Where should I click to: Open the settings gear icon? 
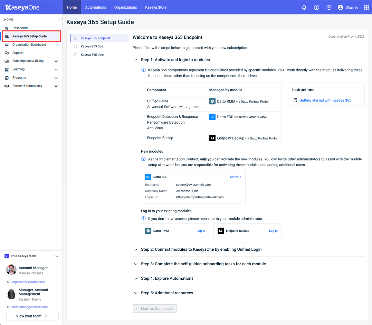pyautogui.click(x=329, y=7)
